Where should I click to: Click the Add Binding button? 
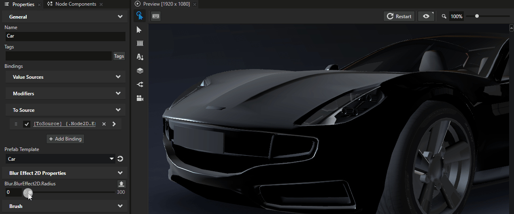[x=65, y=139]
